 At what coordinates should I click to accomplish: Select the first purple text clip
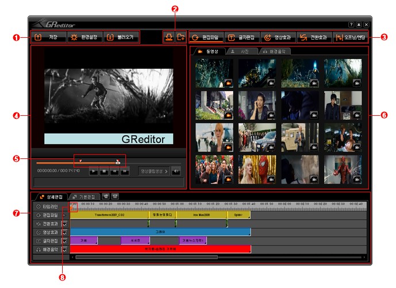pyautogui.click(x=83, y=240)
